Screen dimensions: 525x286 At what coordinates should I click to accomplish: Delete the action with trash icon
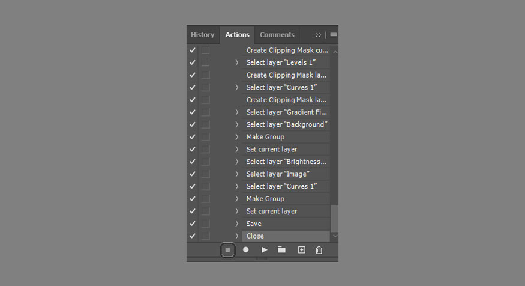click(x=319, y=250)
